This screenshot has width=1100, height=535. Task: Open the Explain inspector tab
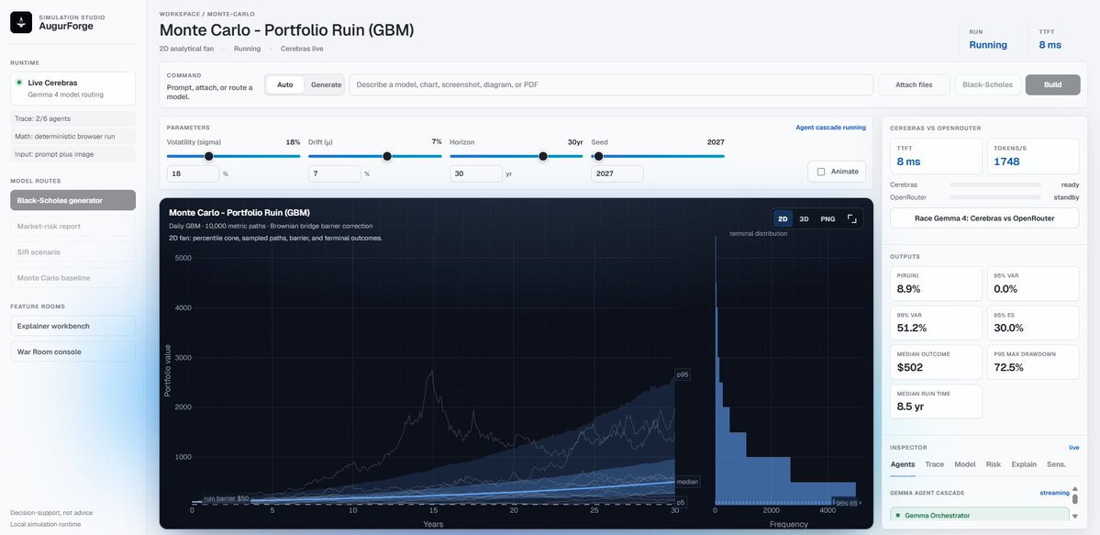[x=1024, y=464]
